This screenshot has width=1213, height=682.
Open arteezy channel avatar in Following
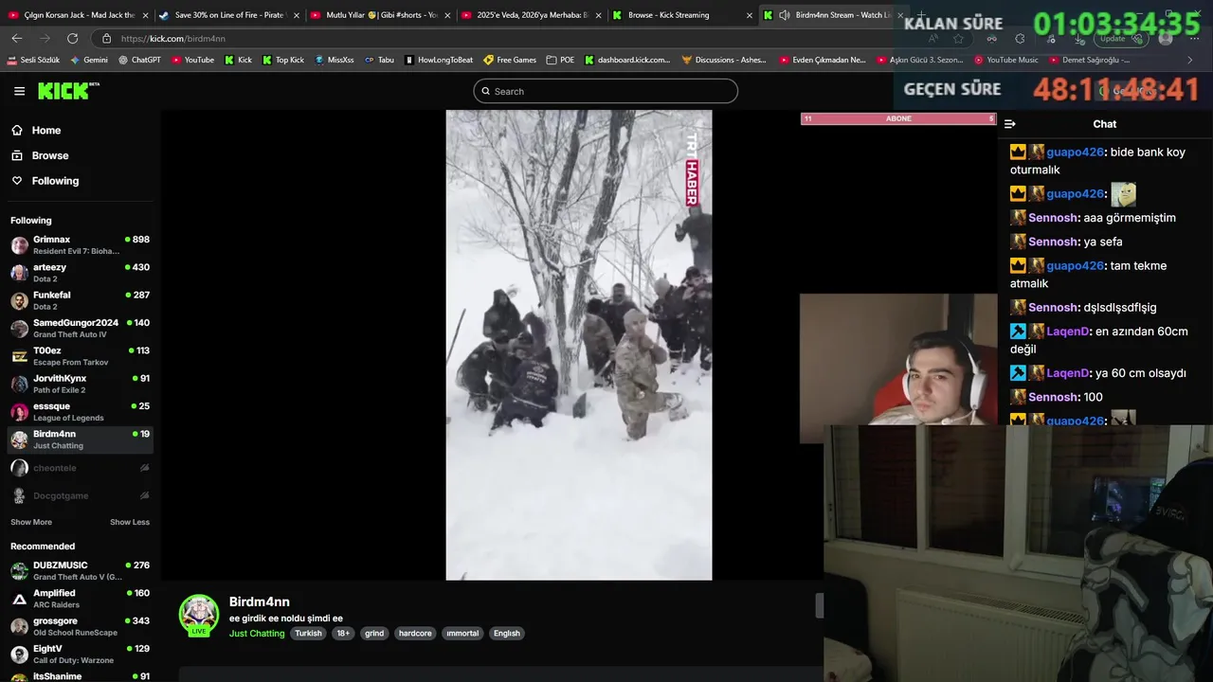(19, 273)
